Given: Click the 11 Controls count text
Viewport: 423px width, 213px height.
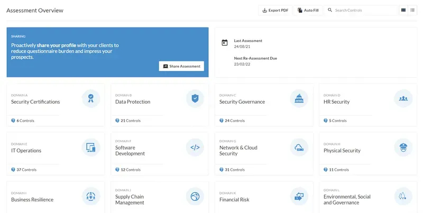Looking at the screenshot, I should [339, 170].
